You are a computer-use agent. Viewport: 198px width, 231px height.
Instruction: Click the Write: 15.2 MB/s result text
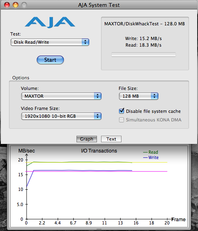click(x=144, y=38)
